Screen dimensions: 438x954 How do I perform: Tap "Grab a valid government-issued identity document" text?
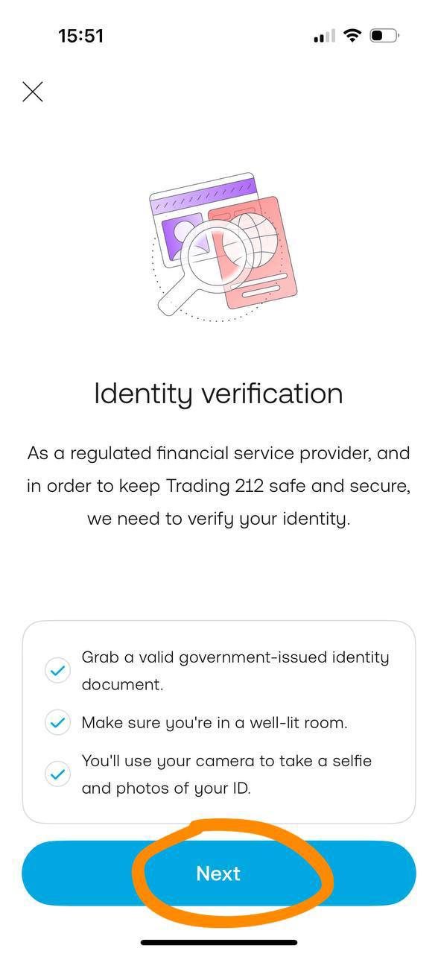click(235, 671)
